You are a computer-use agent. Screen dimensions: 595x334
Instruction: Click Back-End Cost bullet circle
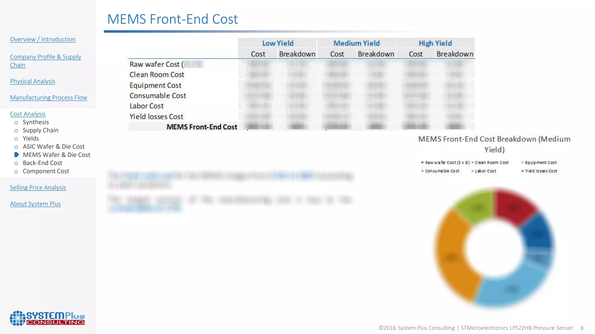pyautogui.click(x=16, y=164)
